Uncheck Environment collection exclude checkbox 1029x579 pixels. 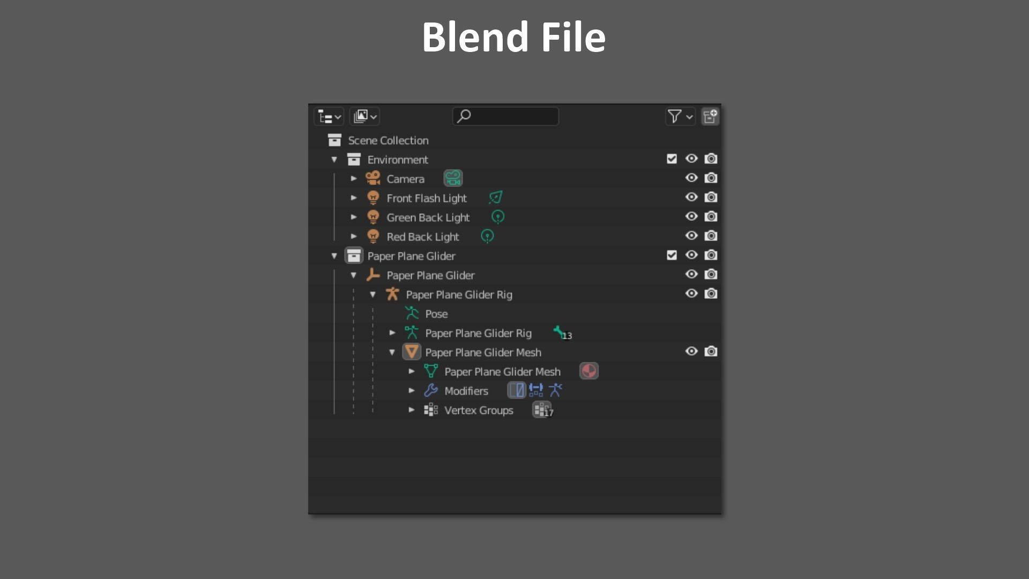click(x=672, y=159)
